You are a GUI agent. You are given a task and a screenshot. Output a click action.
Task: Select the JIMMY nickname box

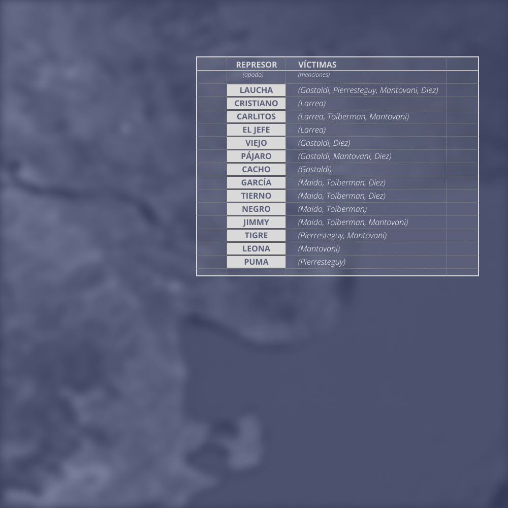click(x=256, y=223)
